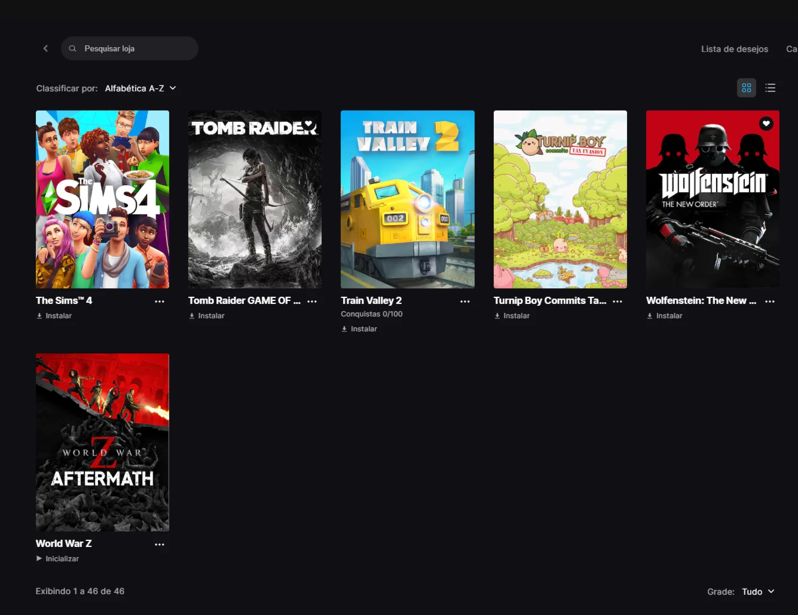Click Exibindo 1 a 46 de 46 text

click(80, 591)
